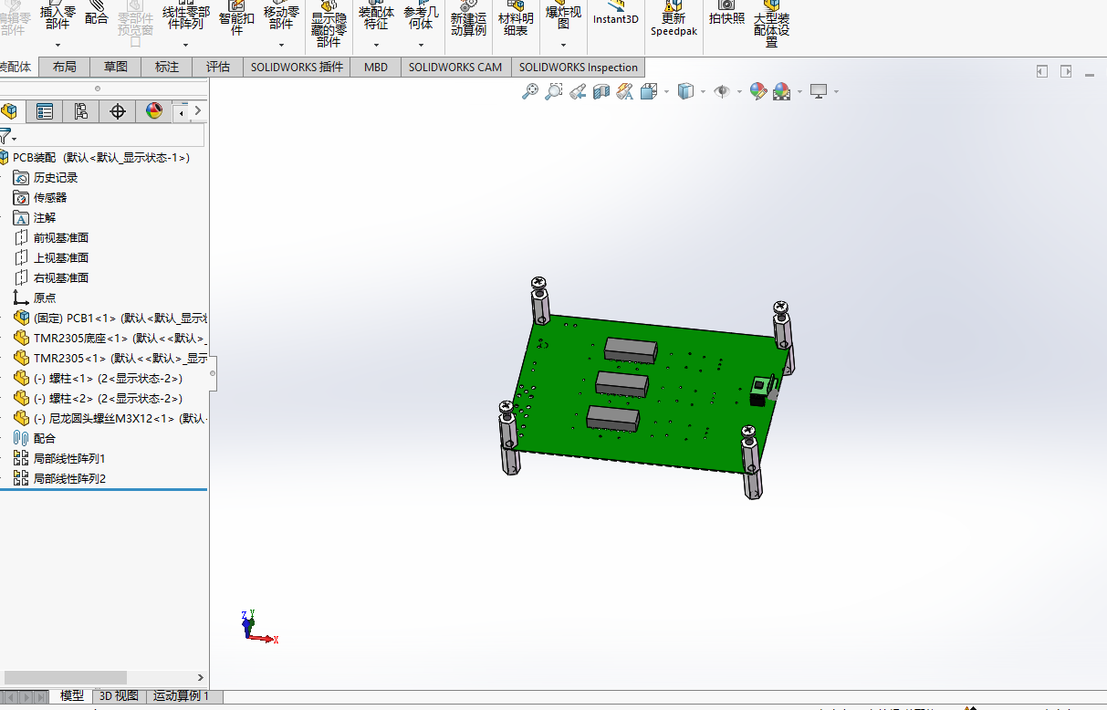Click the left arrow of manager tabs
This screenshot has width=1107, height=710.
click(182, 112)
